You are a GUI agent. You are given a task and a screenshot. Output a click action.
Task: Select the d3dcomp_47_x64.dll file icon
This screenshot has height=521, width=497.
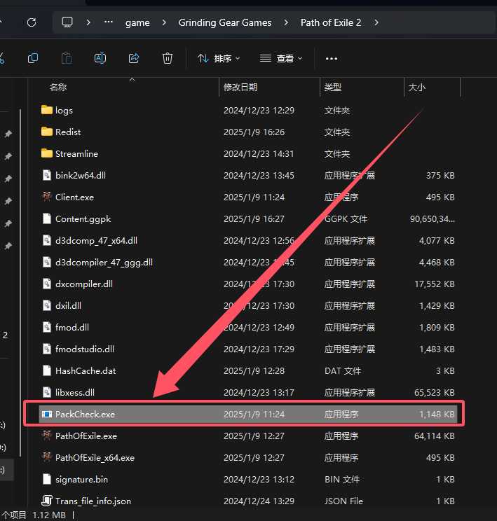[47, 240]
